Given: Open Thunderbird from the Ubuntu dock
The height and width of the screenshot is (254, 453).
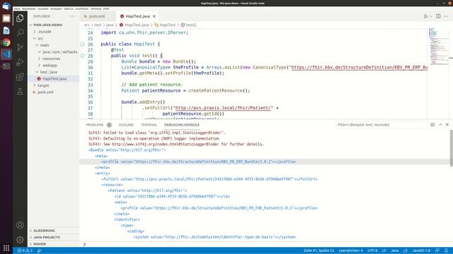Looking at the screenshot, I should tap(6, 6).
